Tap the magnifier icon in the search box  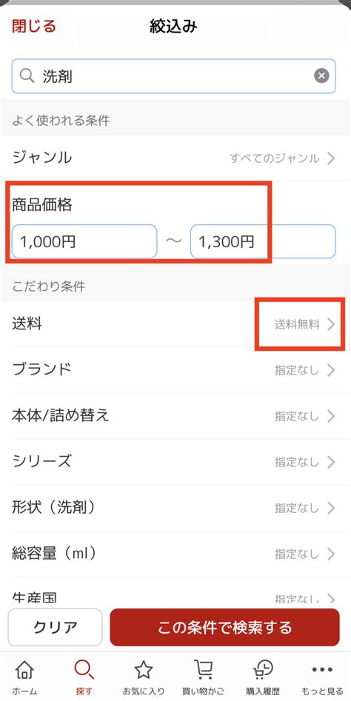27,76
